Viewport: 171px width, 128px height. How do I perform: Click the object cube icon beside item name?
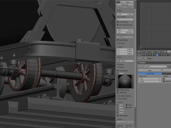(x=118, y=61)
